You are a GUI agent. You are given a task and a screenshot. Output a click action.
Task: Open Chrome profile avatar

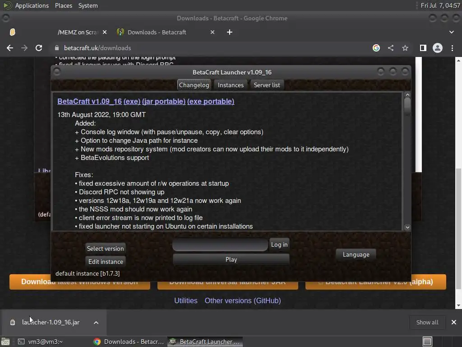pos(437,48)
